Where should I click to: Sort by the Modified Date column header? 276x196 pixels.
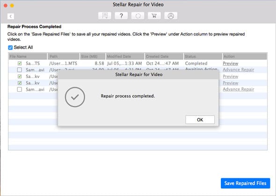tap(125, 57)
